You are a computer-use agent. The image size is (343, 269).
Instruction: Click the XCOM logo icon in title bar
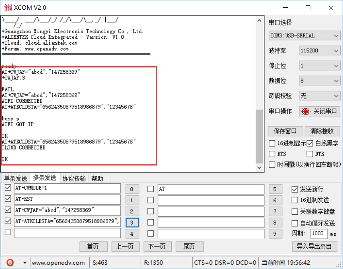click(x=8, y=7)
